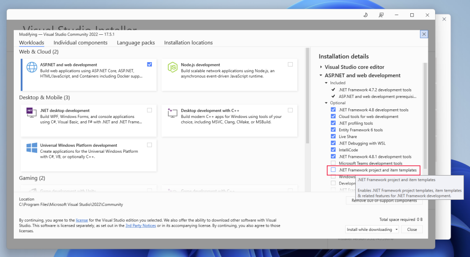470x257 pixels.
Task: Open the Install while downloading dropdown arrow
Action: pos(396,230)
